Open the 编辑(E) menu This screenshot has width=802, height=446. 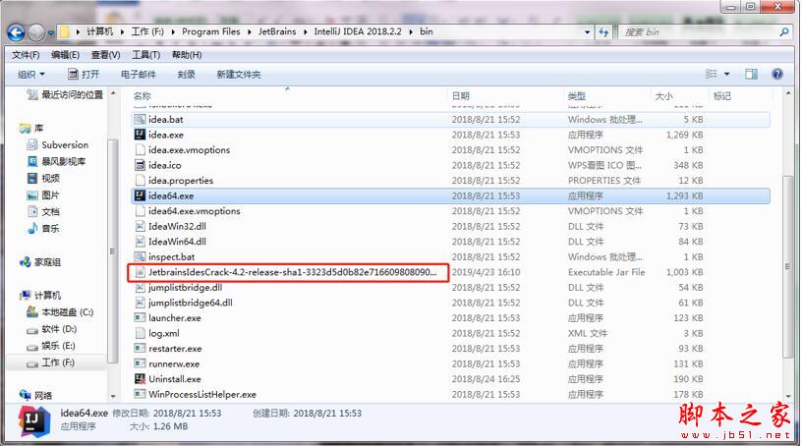65,55
